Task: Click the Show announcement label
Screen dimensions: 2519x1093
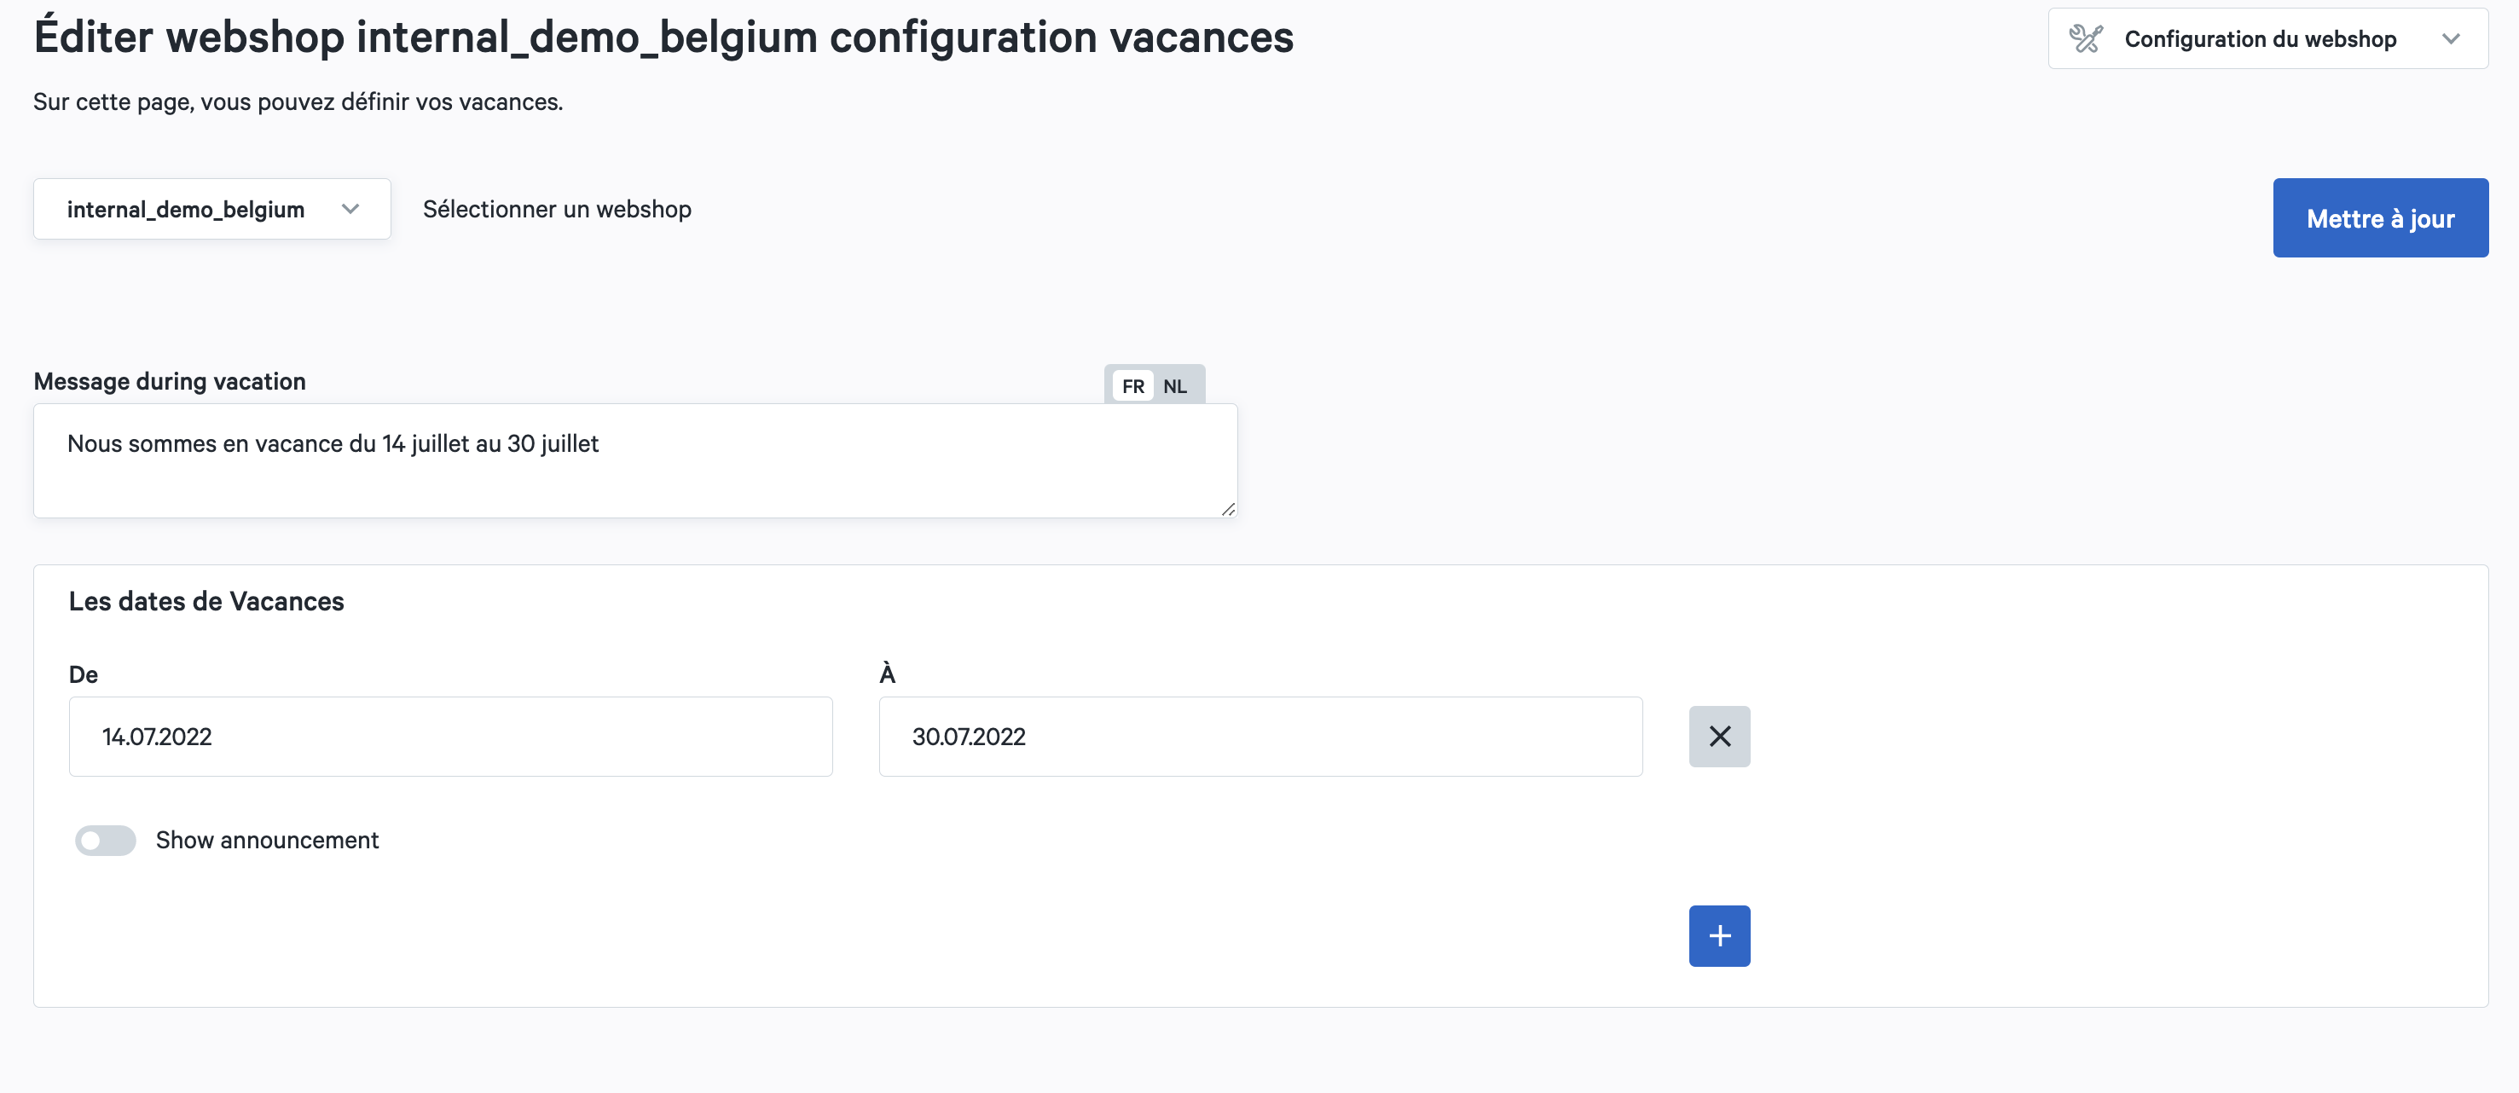Action: coord(267,840)
